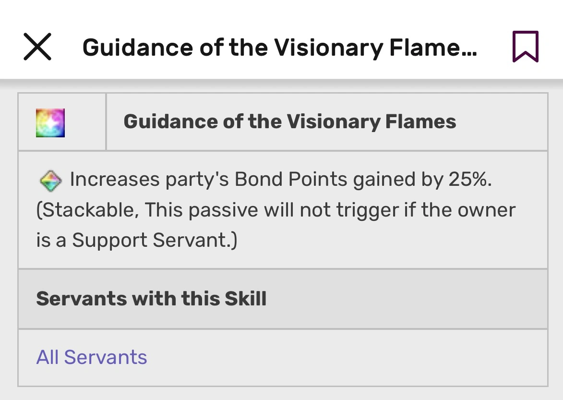Open the All Servants link

point(92,358)
